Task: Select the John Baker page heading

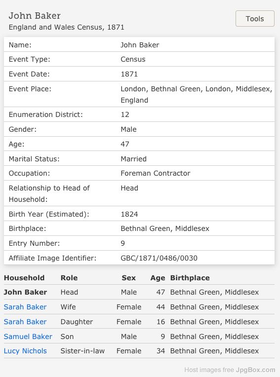Action: [x=35, y=16]
